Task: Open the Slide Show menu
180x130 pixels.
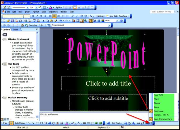Action: coord(53,12)
